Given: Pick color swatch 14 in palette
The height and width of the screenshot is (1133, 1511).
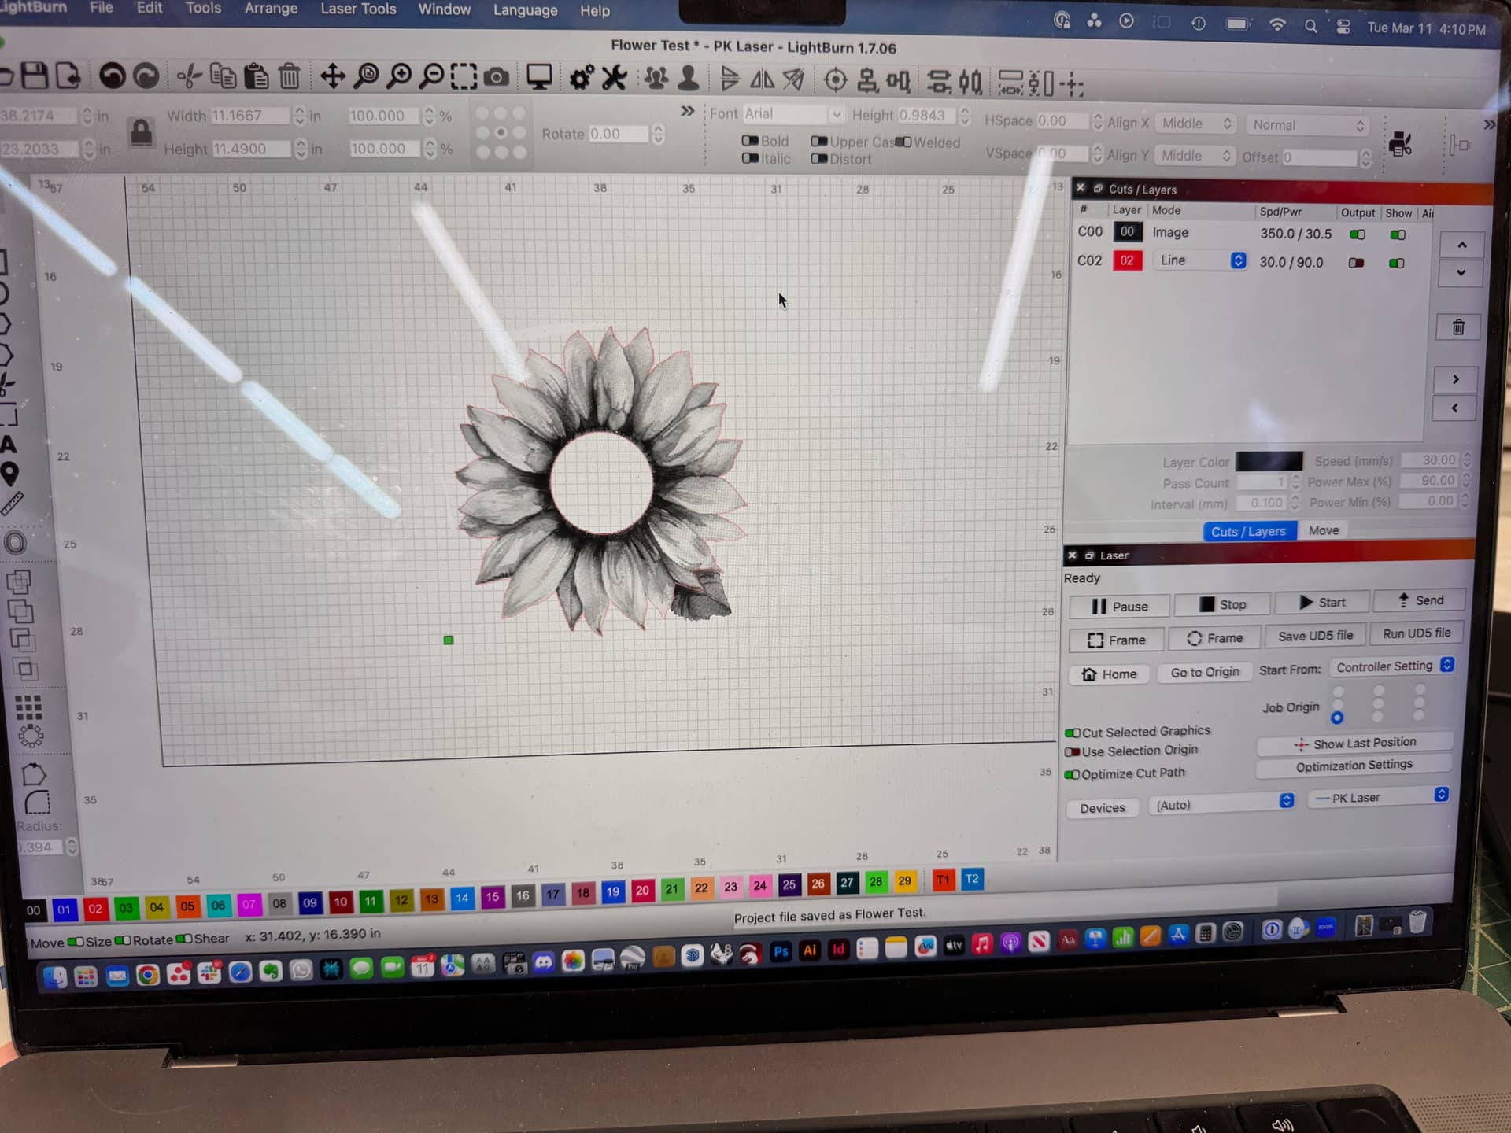Looking at the screenshot, I should coord(462,898).
